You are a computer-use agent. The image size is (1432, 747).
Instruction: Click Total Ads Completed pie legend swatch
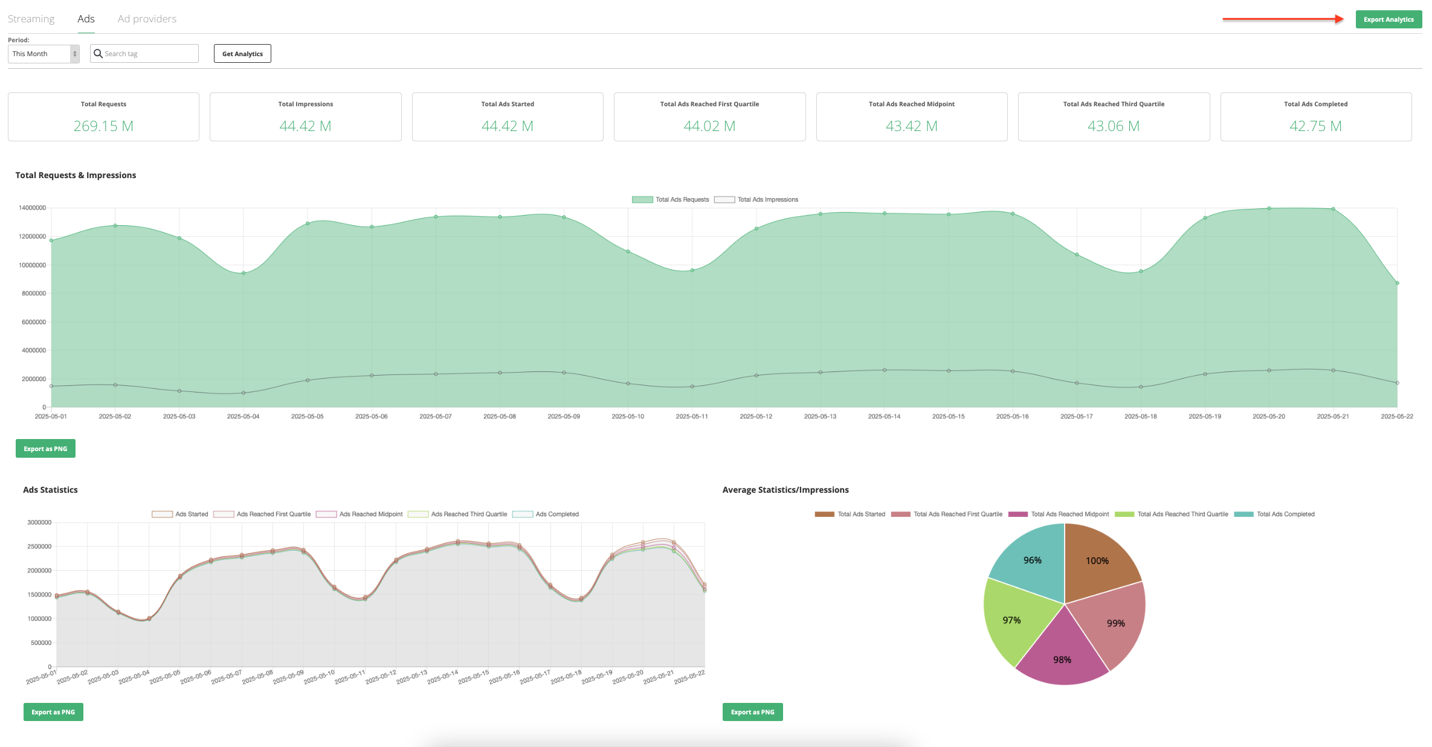coord(1243,515)
